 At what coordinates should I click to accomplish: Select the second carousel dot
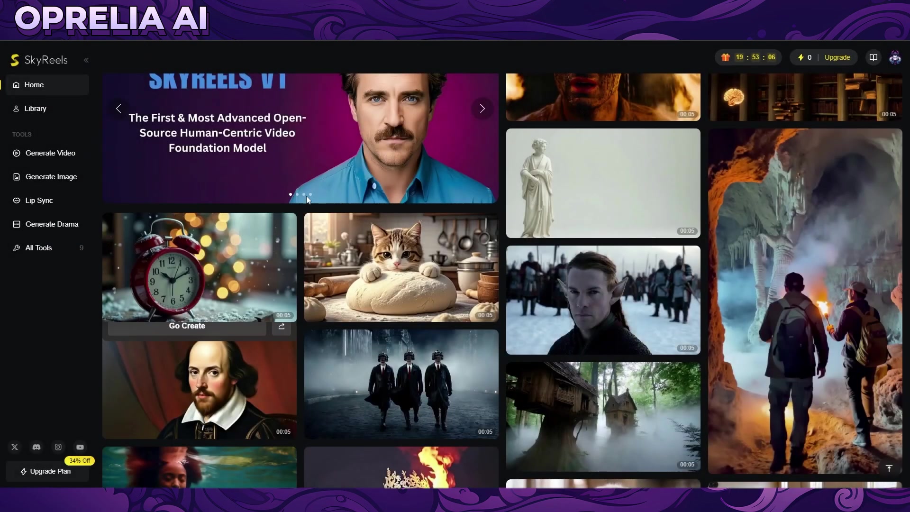tap(297, 194)
